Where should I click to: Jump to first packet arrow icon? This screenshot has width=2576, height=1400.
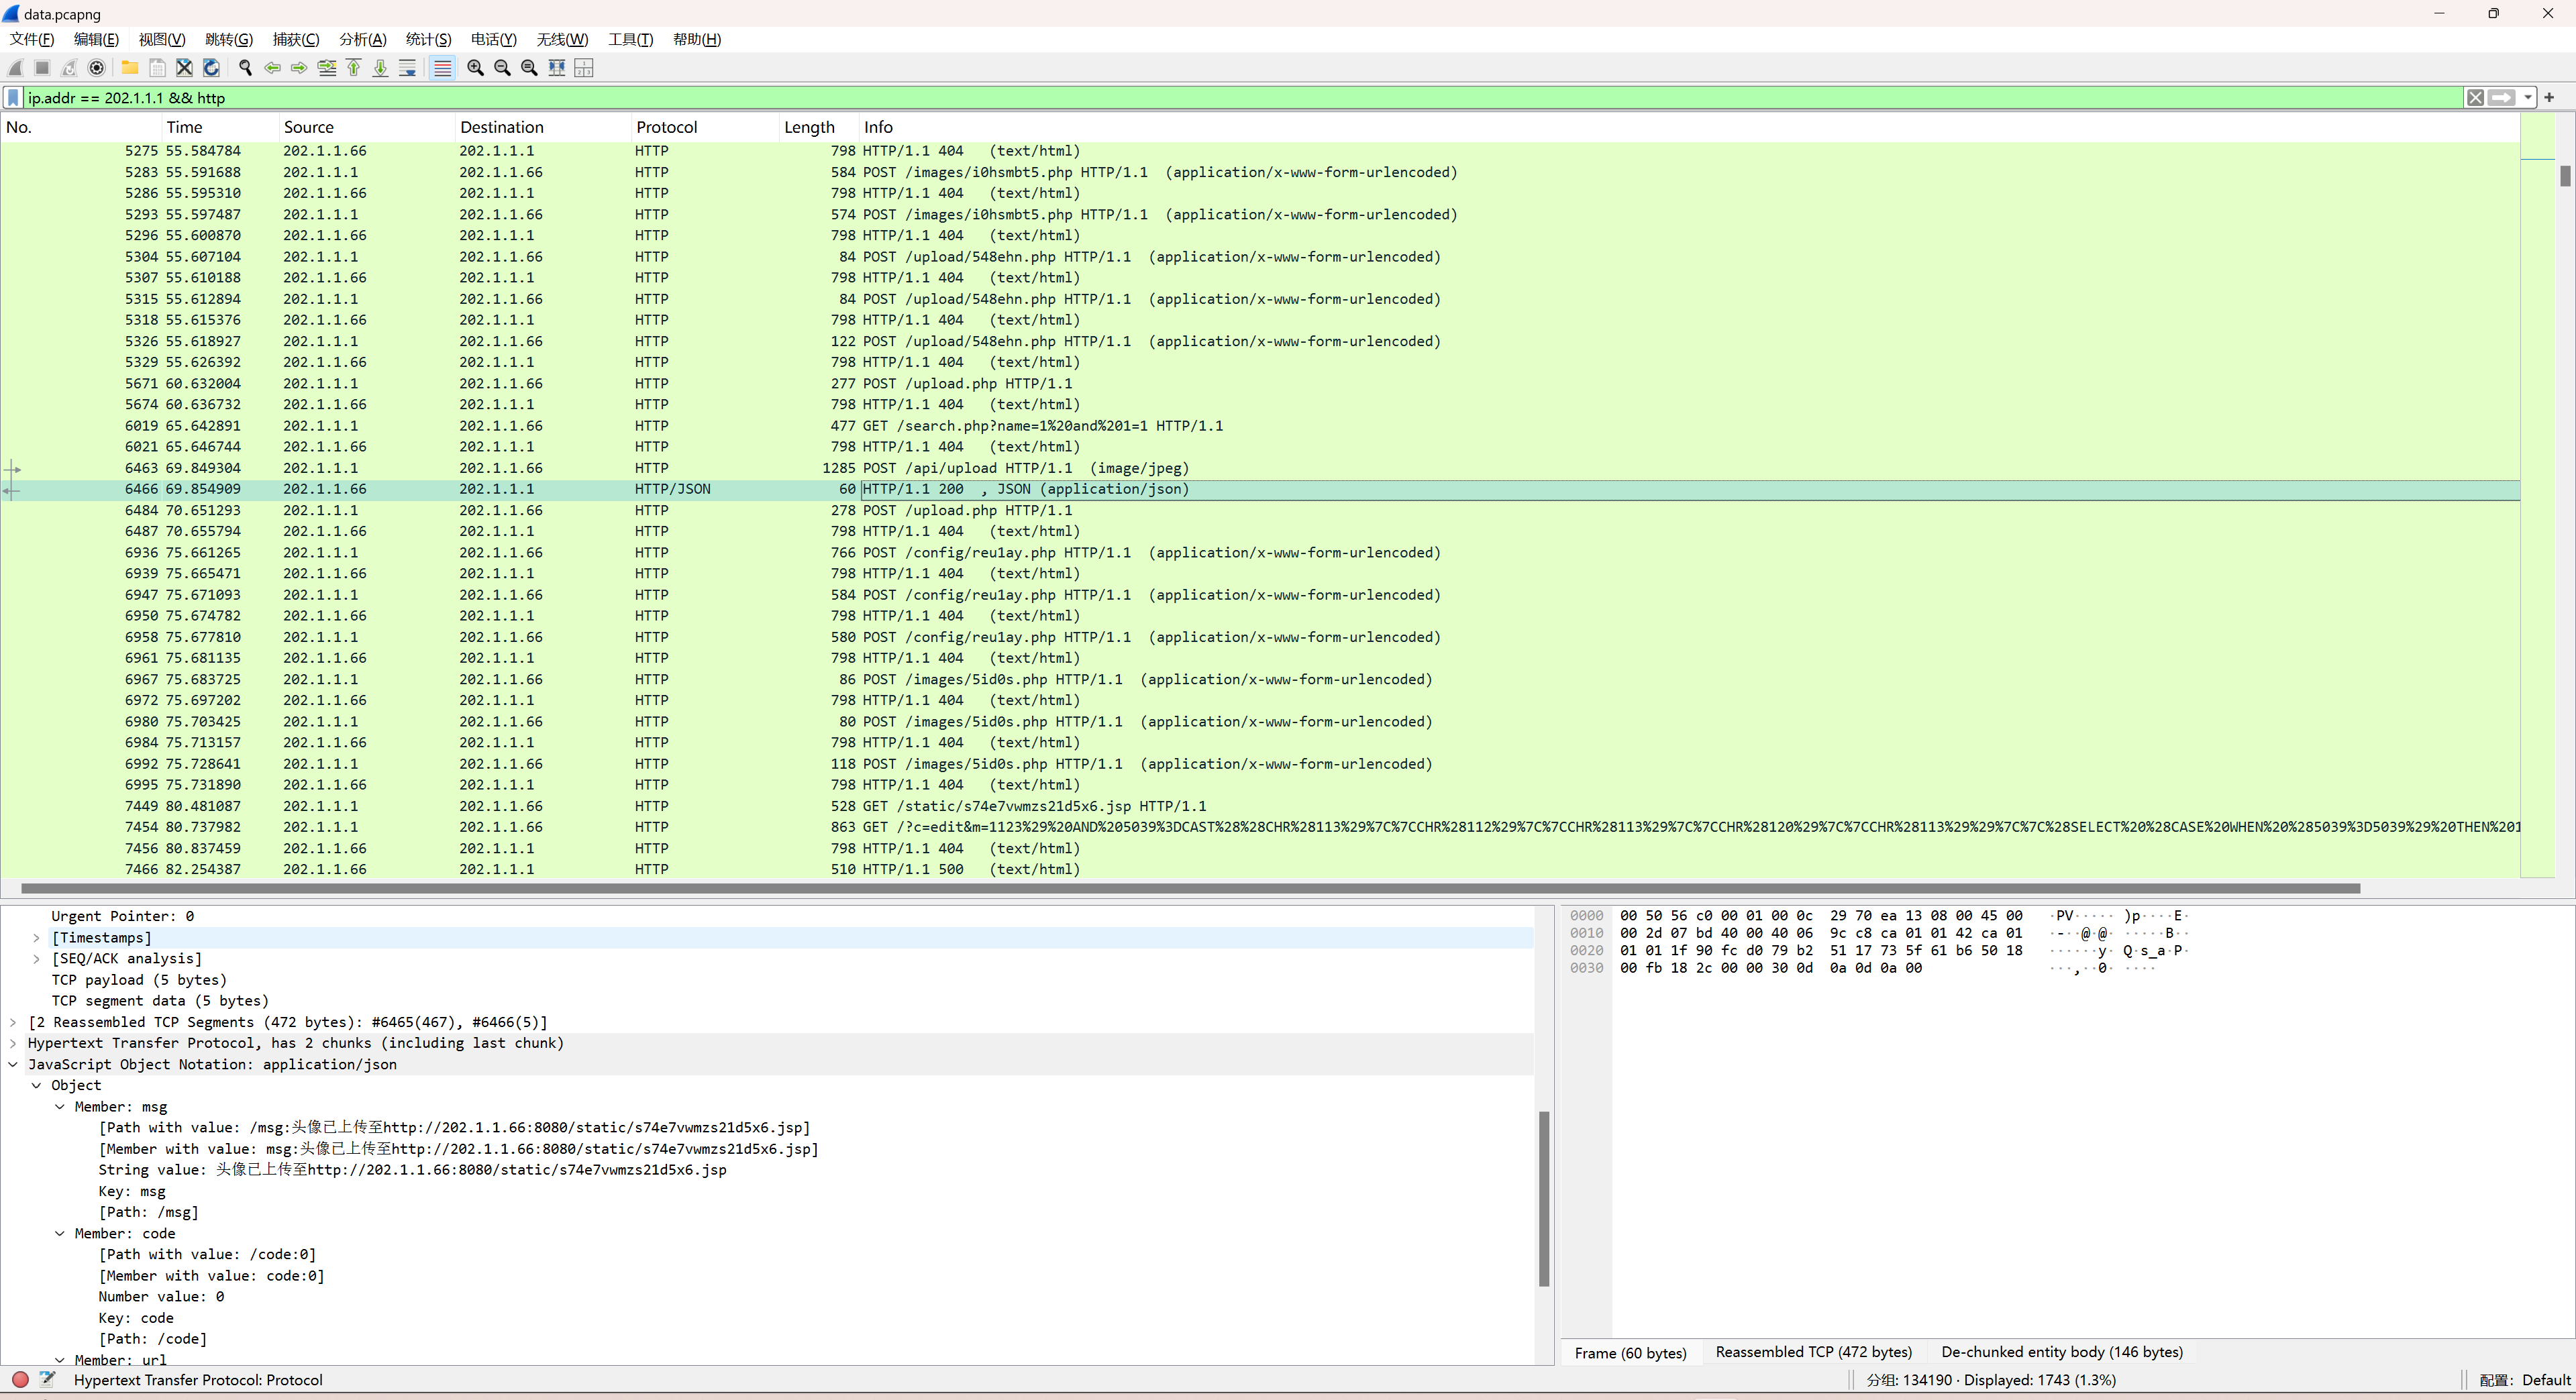pos(354,68)
